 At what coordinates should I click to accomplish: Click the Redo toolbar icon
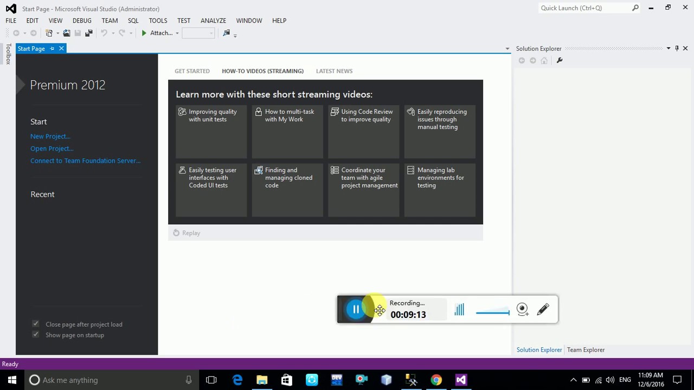coord(122,33)
